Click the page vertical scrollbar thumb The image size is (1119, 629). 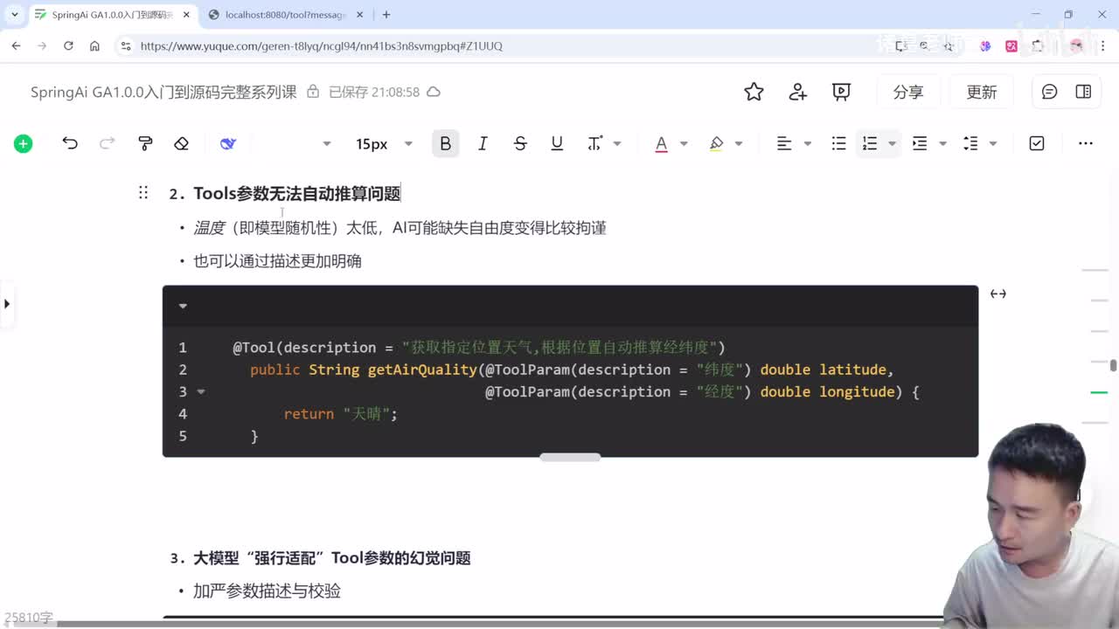pyautogui.click(x=1114, y=366)
